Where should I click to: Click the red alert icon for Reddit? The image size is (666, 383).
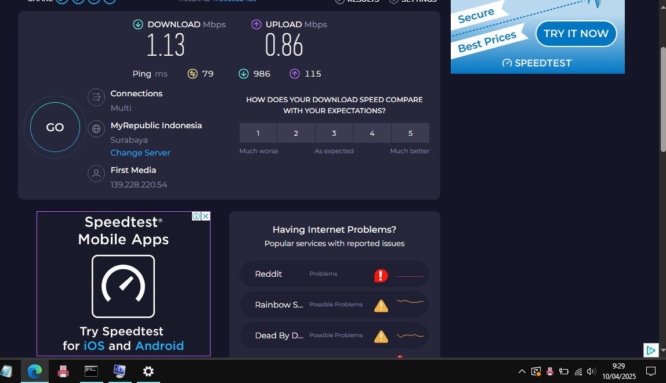[381, 276]
